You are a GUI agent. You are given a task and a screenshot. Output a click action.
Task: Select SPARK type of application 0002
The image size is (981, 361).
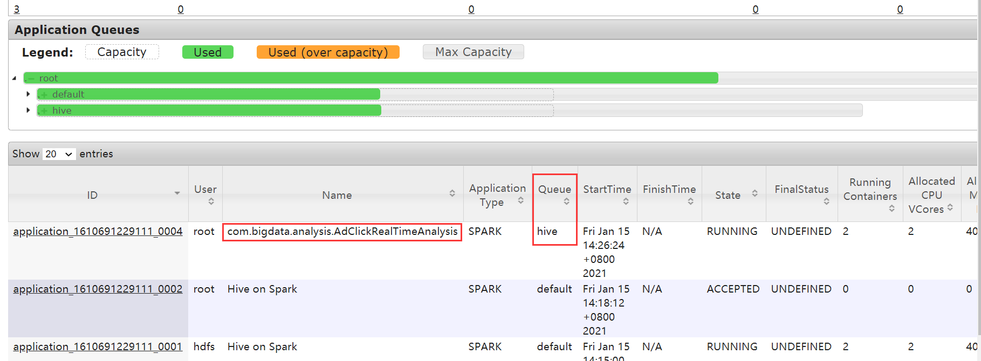[x=485, y=289]
